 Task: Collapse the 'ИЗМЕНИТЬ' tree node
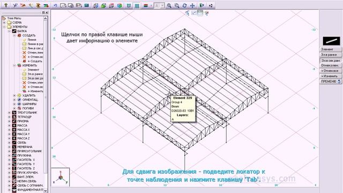14,65
